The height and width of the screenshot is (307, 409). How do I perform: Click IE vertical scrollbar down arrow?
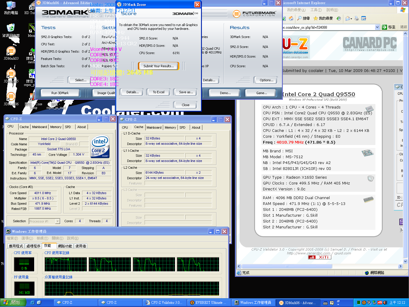[405, 261]
